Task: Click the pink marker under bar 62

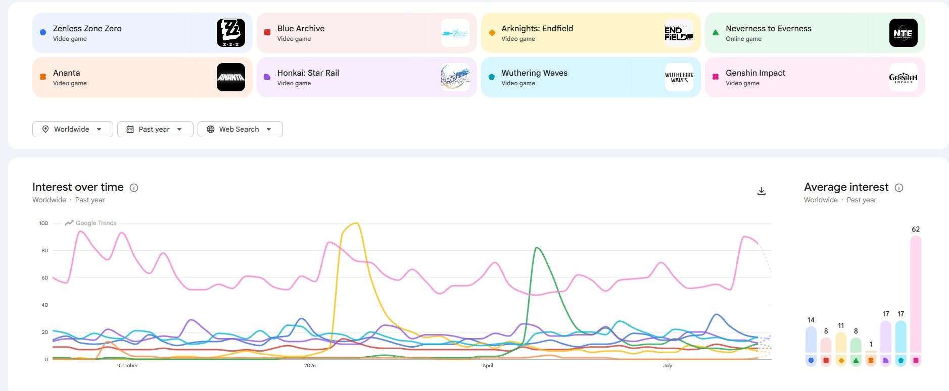Action: [x=916, y=360]
